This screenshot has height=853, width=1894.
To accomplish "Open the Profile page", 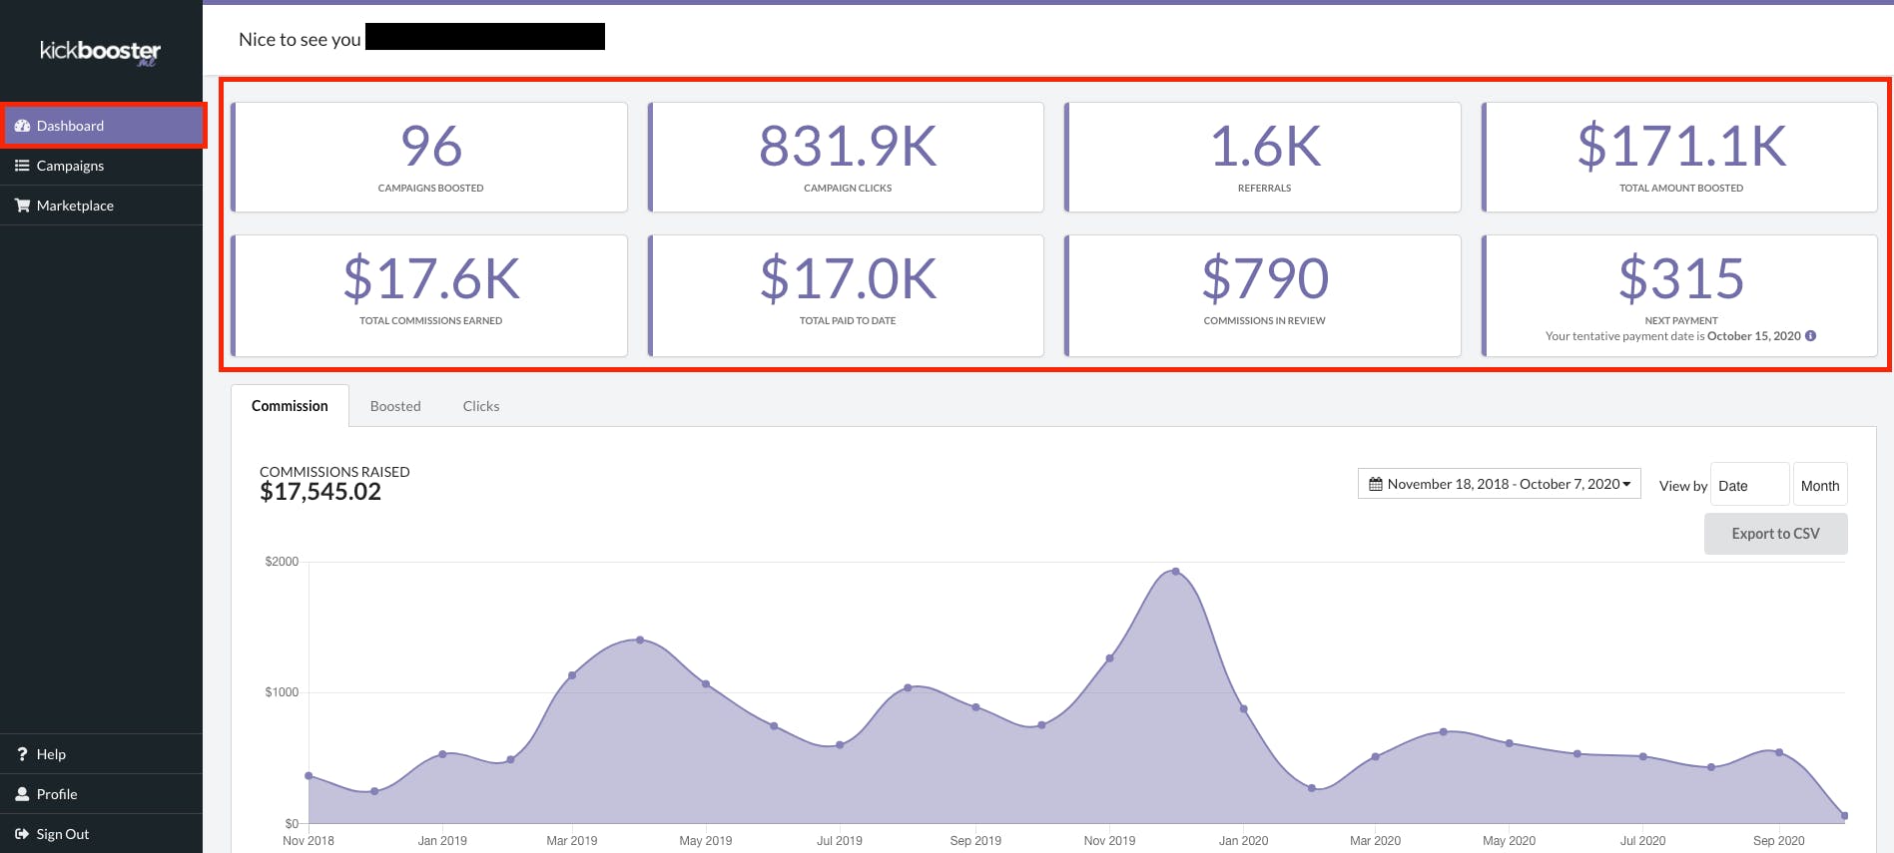I will (102, 794).
